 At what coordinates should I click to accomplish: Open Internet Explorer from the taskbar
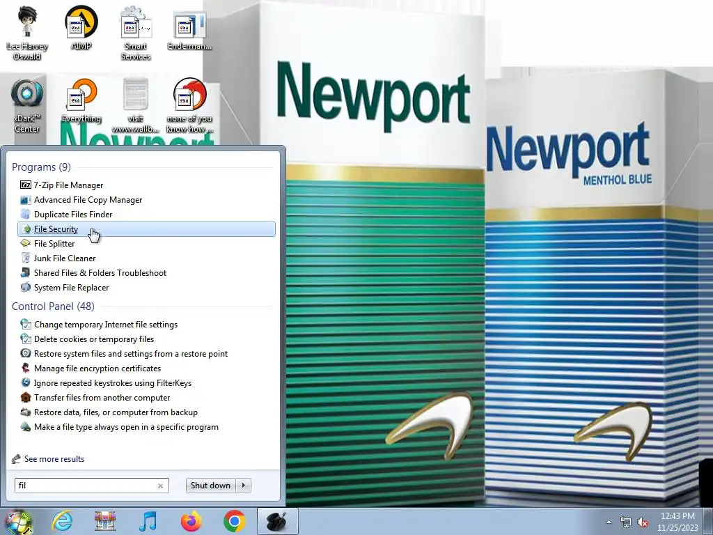point(62,521)
